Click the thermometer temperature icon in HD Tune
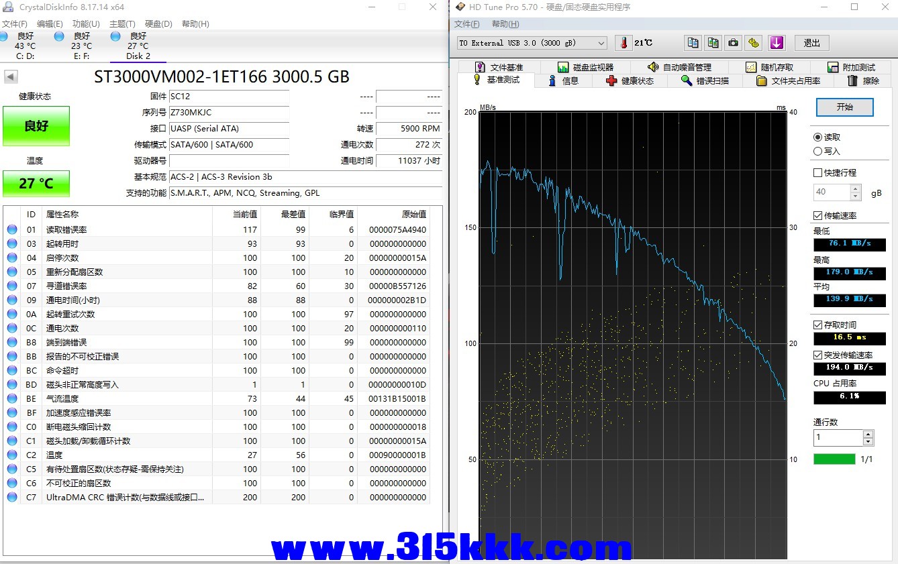 pyautogui.click(x=624, y=43)
